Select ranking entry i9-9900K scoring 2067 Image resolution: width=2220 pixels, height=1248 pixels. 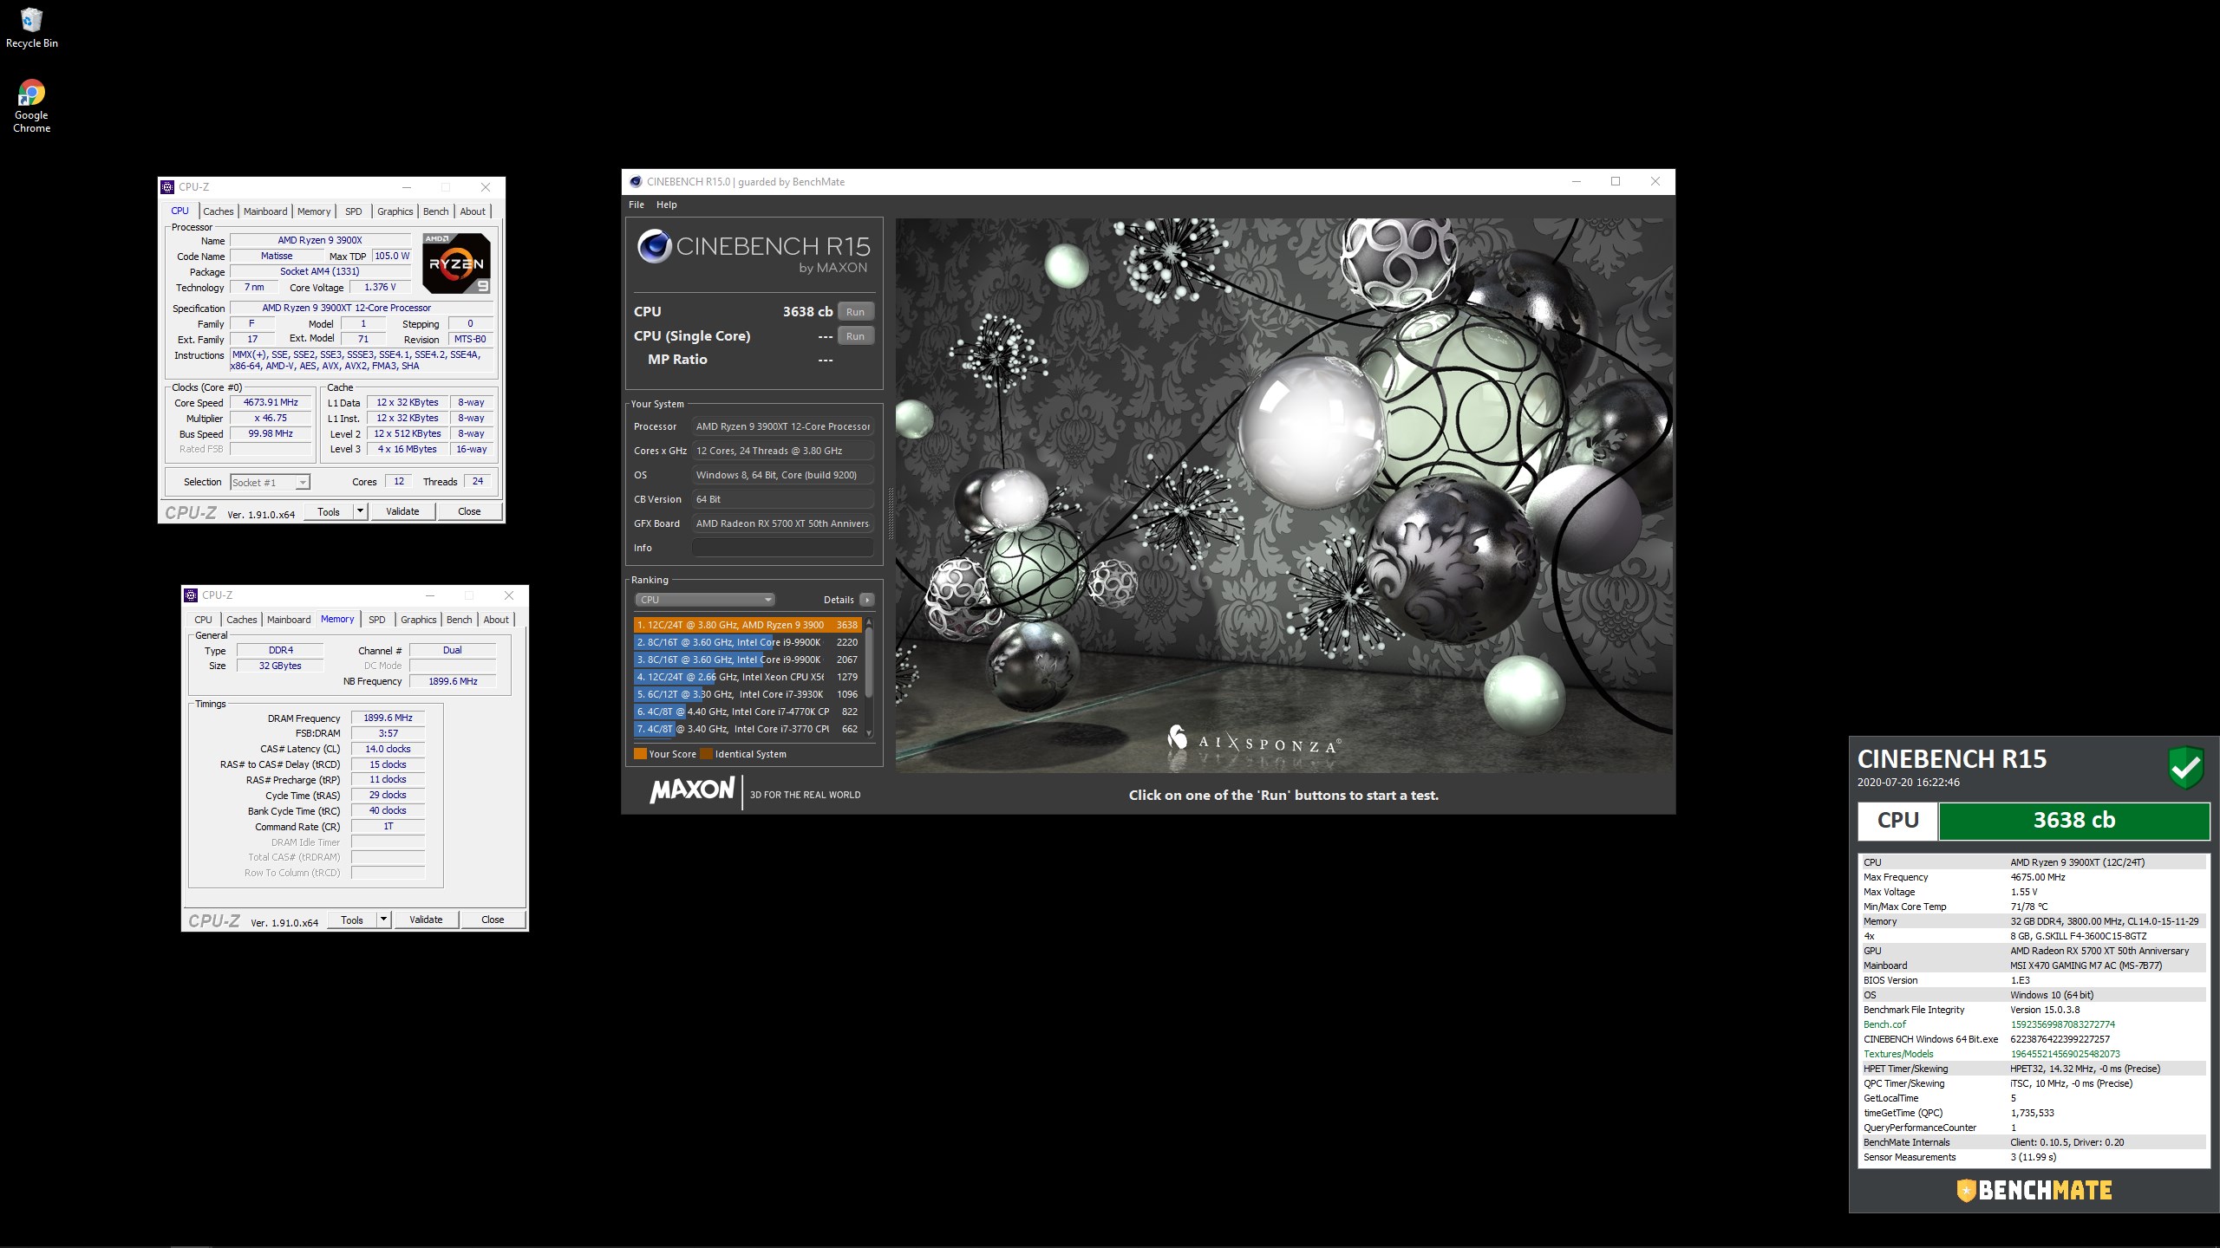pyautogui.click(x=748, y=660)
